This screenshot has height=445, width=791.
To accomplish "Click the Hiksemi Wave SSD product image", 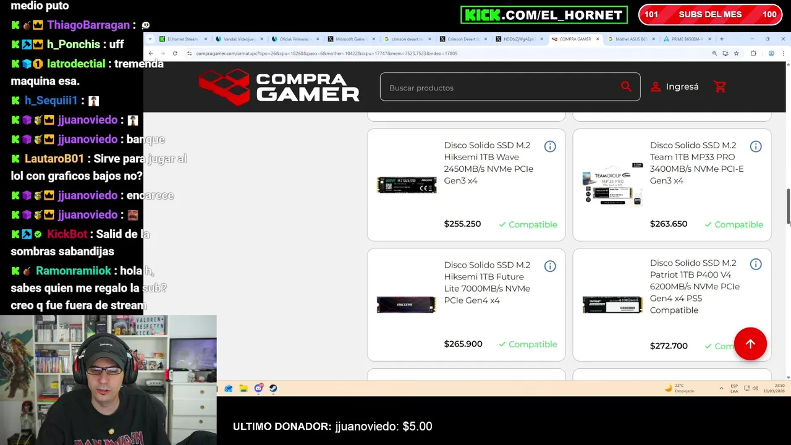I will click(407, 185).
